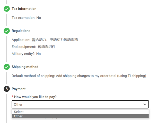Click the default method of shipping description
The image size is (159, 123).
coord(79,76)
